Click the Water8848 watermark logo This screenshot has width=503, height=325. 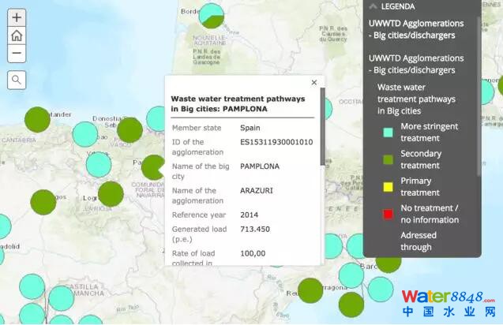point(448,303)
